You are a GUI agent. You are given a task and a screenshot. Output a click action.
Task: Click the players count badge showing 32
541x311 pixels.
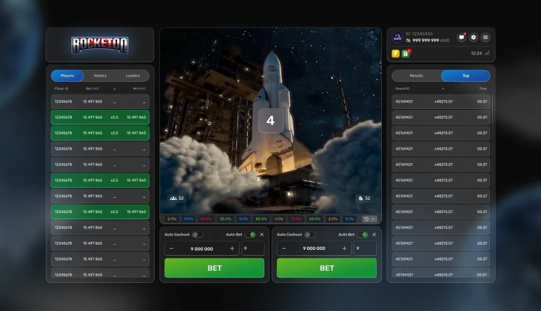(176, 198)
